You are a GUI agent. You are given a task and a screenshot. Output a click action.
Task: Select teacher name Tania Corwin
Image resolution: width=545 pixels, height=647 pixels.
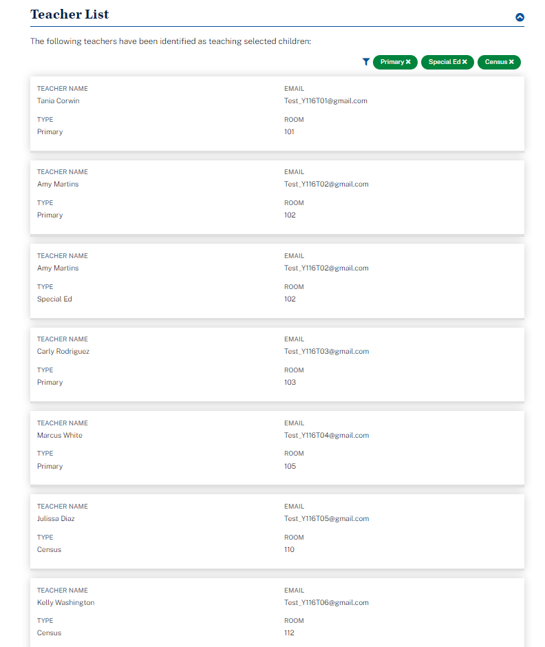click(58, 101)
